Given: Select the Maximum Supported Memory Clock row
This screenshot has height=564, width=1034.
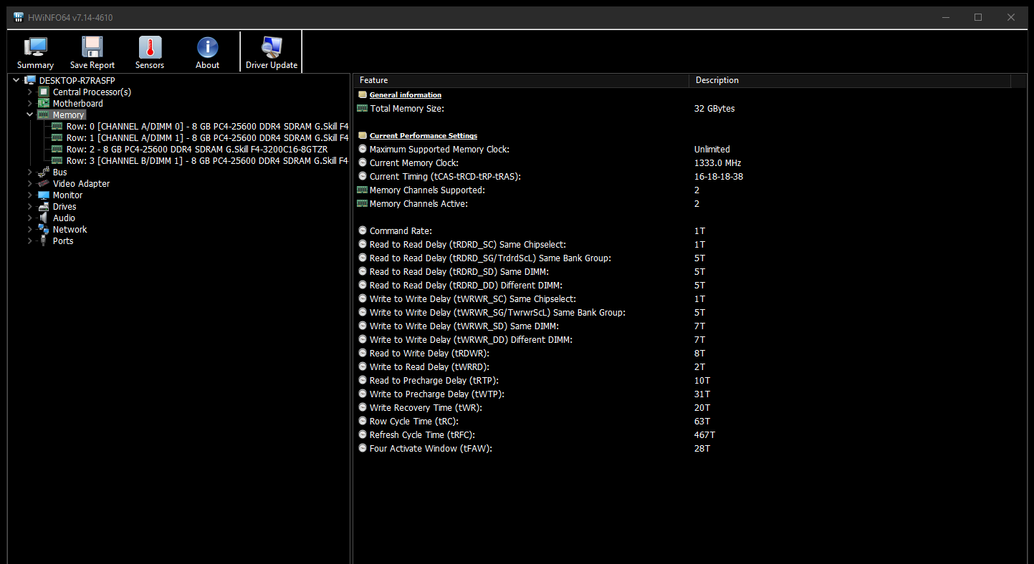Looking at the screenshot, I should 688,150.
